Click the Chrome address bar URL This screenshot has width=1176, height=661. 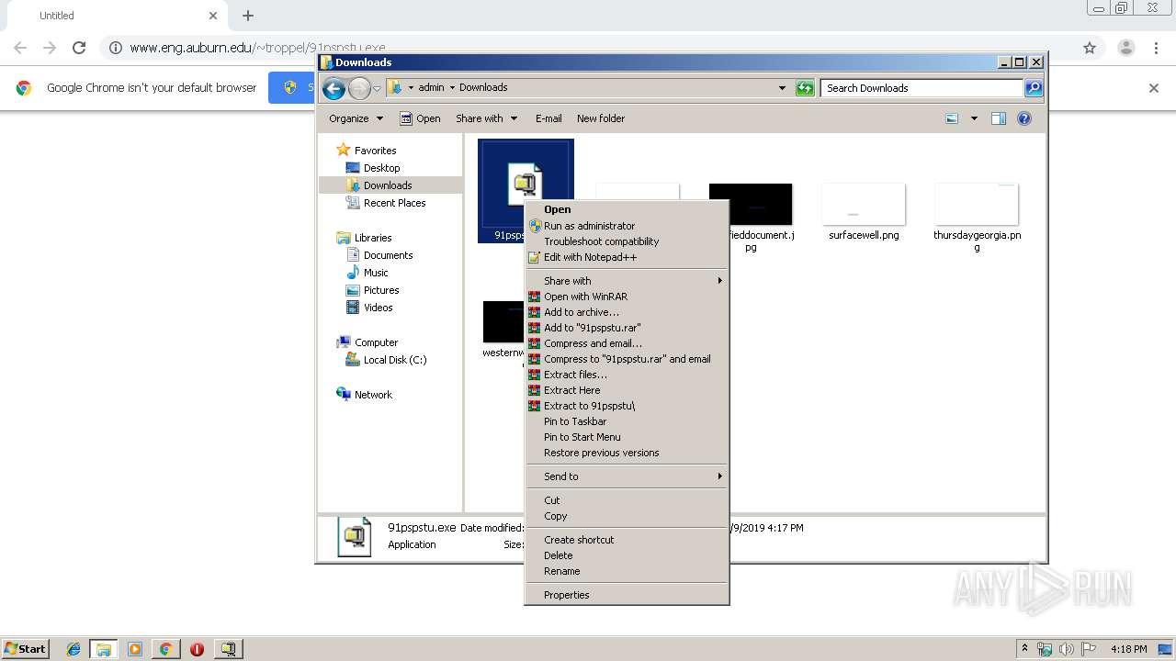(x=257, y=48)
